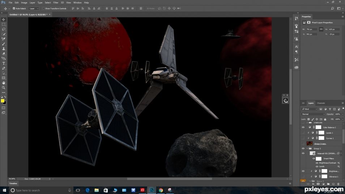Select the Pen tool
This screenshot has width=345, height=194.
pyautogui.click(x=4, y=68)
